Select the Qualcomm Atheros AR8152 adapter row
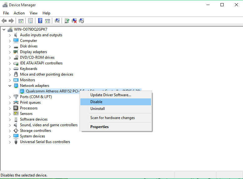Image resolution: width=243 pixels, height=179 pixels. point(80,91)
